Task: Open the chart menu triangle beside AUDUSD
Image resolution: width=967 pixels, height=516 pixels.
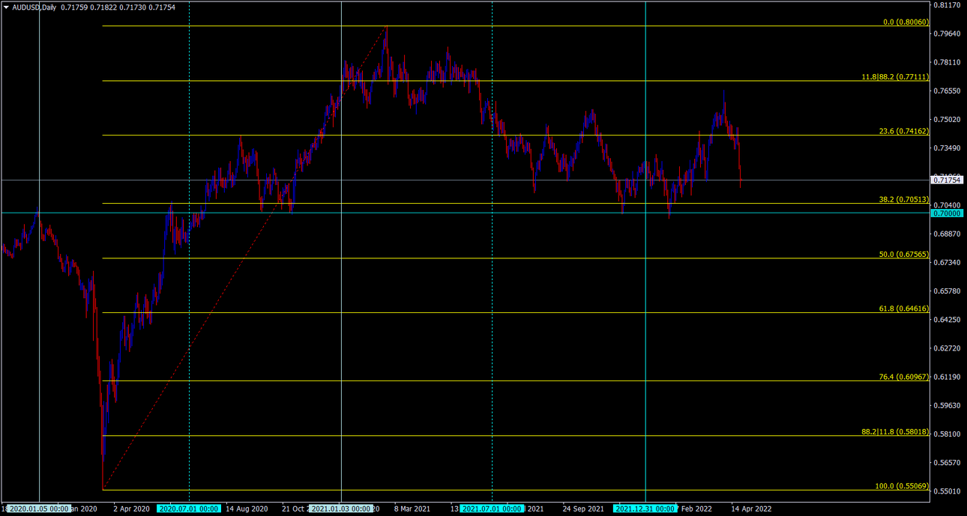Action: [x=6, y=7]
